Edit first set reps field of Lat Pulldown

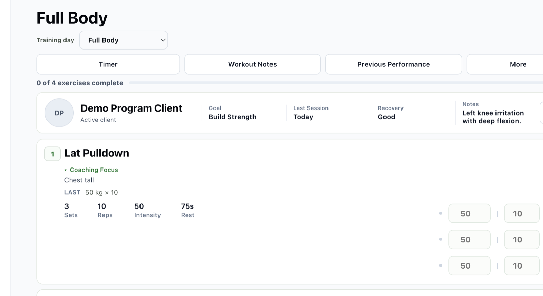point(522,213)
